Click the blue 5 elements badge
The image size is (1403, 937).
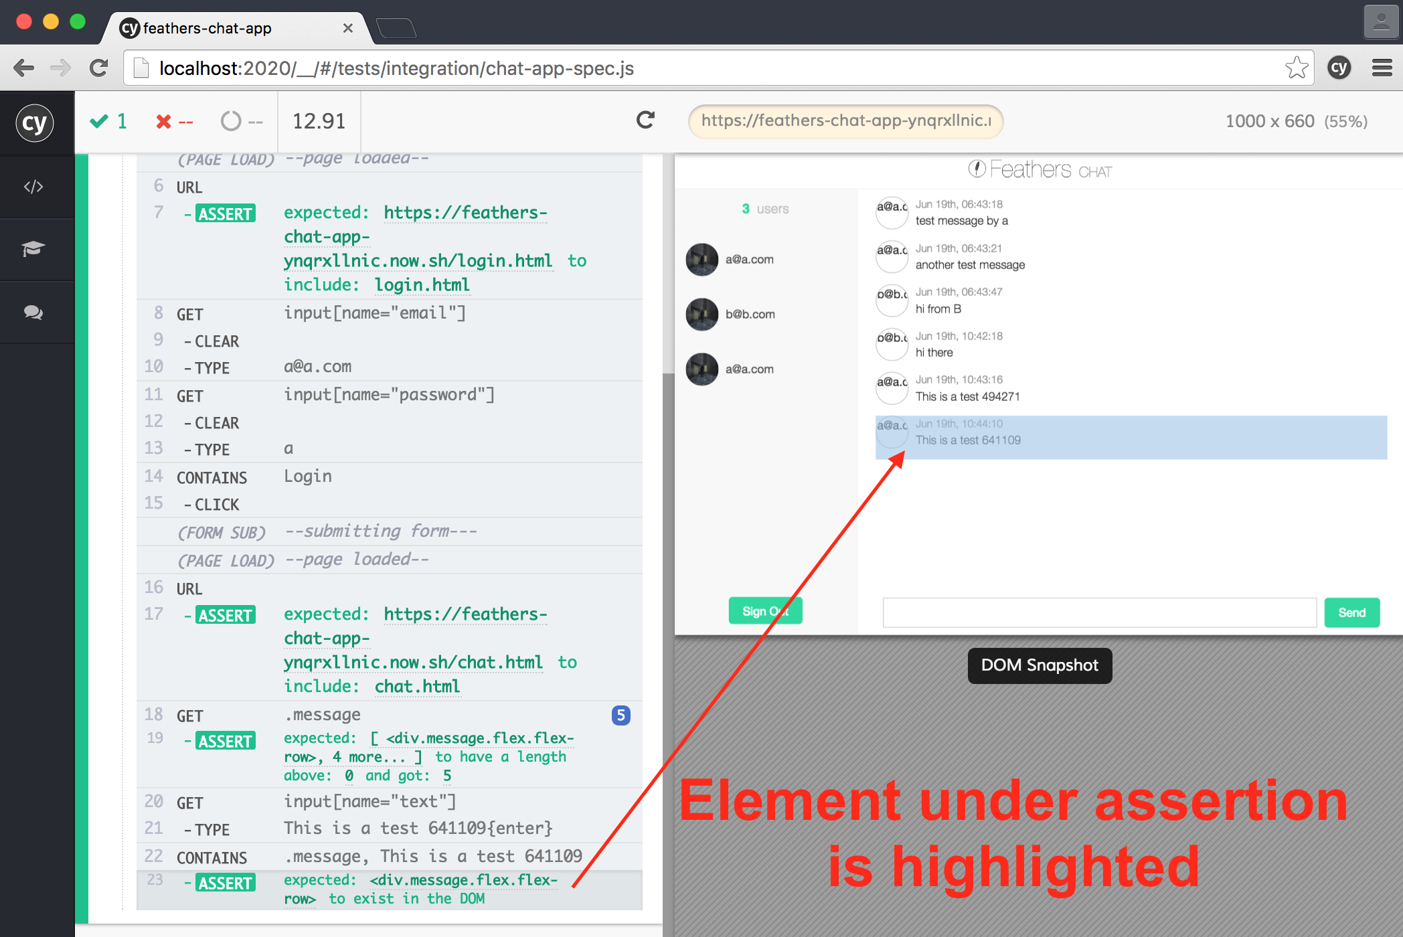click(x=621, y=715)
